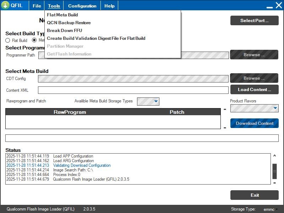Click the minus icon below Status scrollbar
The image size is (284, 213).
coord(274,183)
